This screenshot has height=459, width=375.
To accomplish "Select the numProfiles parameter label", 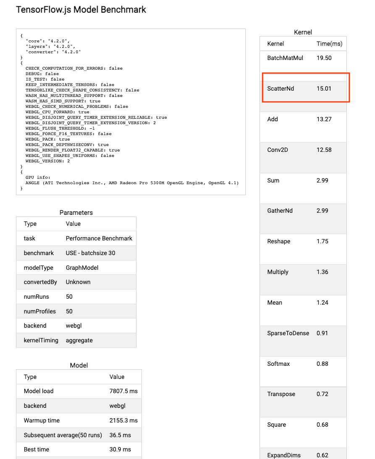I will [x=39, y=311].
